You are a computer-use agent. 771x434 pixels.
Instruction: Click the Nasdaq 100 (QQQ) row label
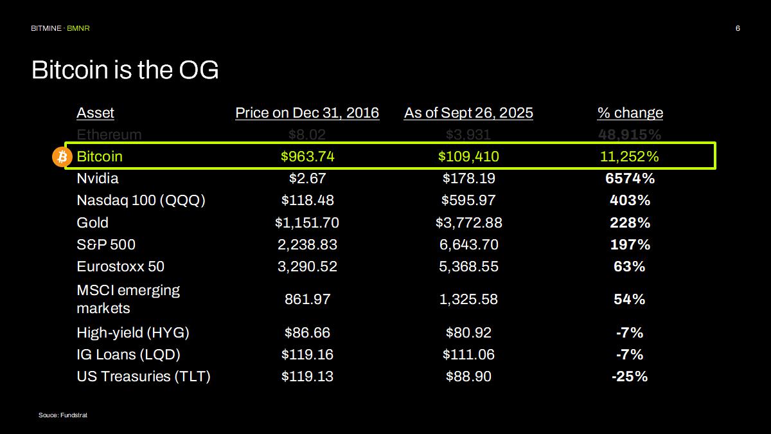point(141,200)
